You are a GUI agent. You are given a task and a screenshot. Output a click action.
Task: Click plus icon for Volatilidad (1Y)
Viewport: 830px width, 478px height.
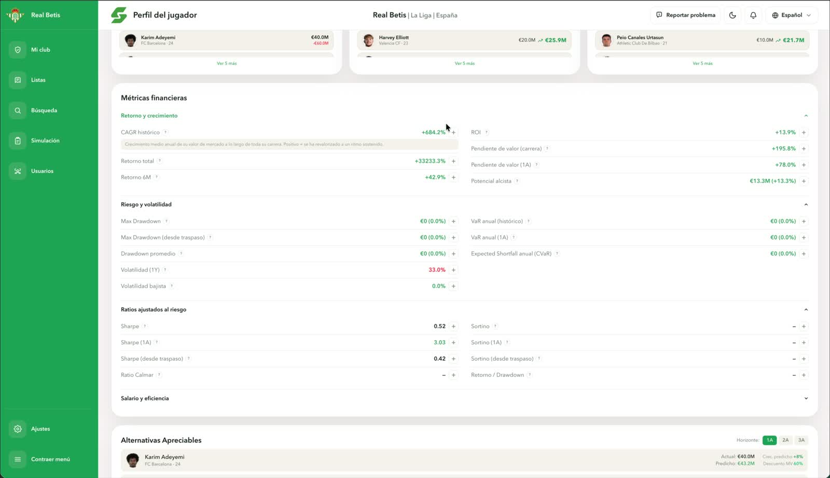click(x=453, y=270)
